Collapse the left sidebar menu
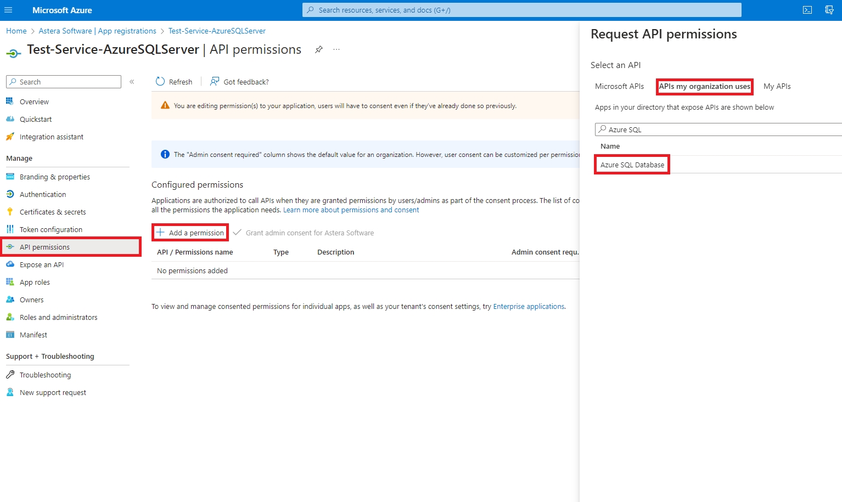Screen dimensions: 842x502 (x=132, y=82)
